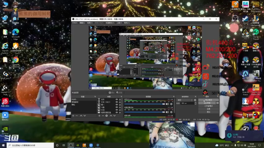Screen dimensions: 264x148
Task: Toggle lock on 斗鱼 image source
Action: click(x=120, y=107)
